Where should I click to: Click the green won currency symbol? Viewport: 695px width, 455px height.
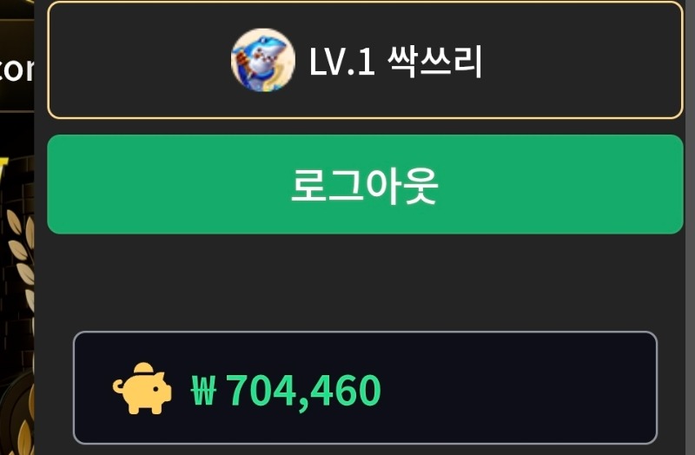point(203,390)
